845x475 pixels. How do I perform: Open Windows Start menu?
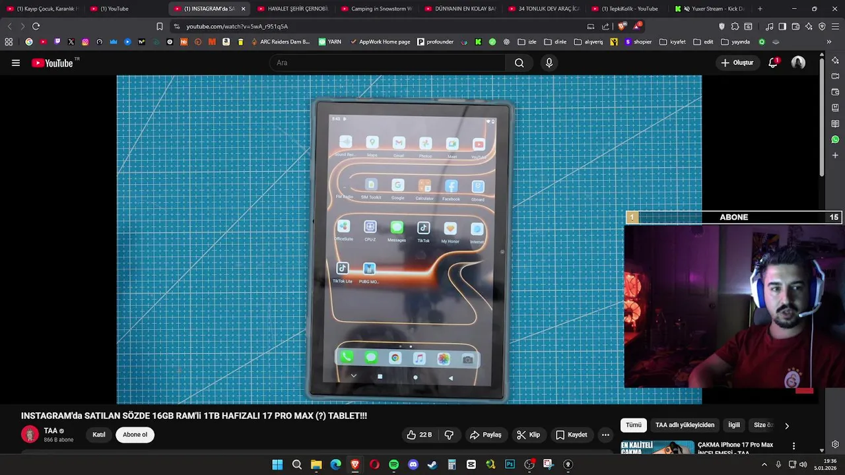pos(277,464)
